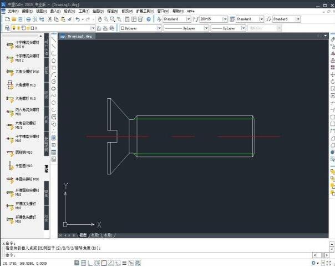
Task: Insert the 六角自攻螺钉 M5.5 block
Action: click(22, 125)
